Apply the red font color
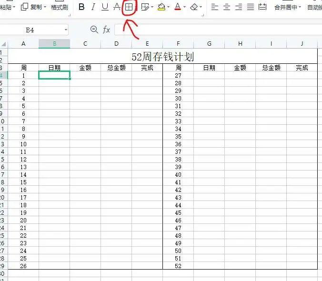The image size is (322, 281). tap(178, 7)
